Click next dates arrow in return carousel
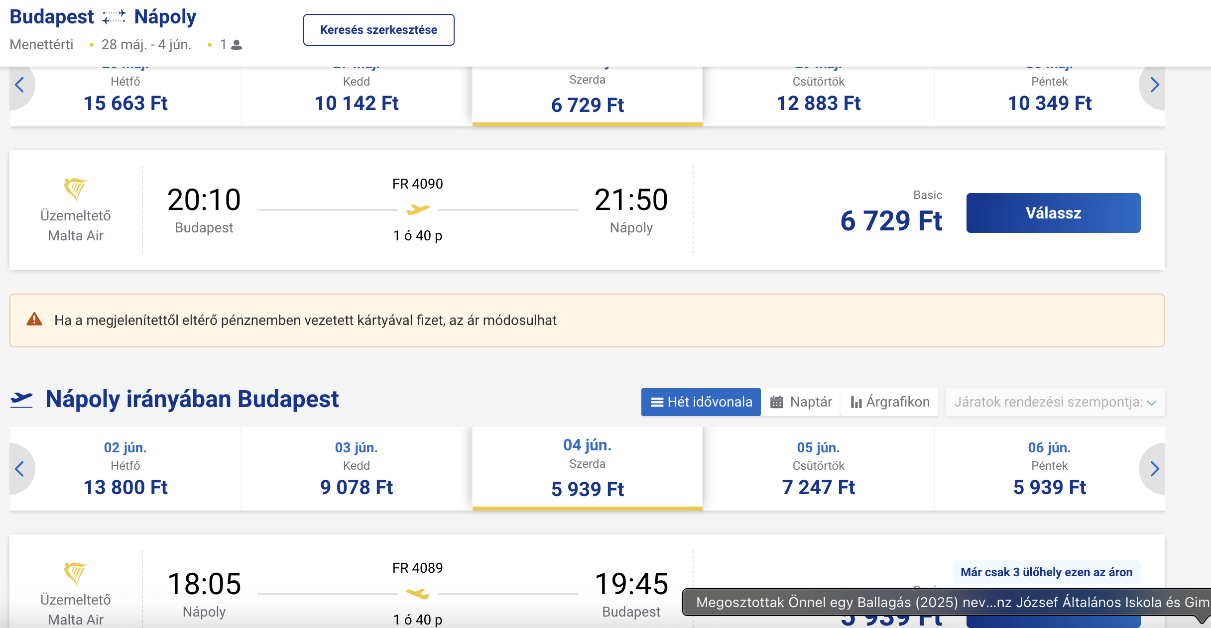 1154,469
